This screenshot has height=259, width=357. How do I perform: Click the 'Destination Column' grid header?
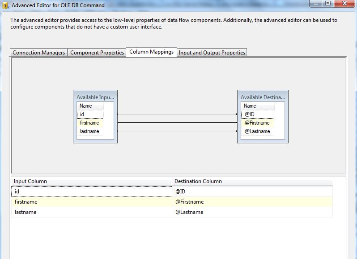(x=252, y=181)
